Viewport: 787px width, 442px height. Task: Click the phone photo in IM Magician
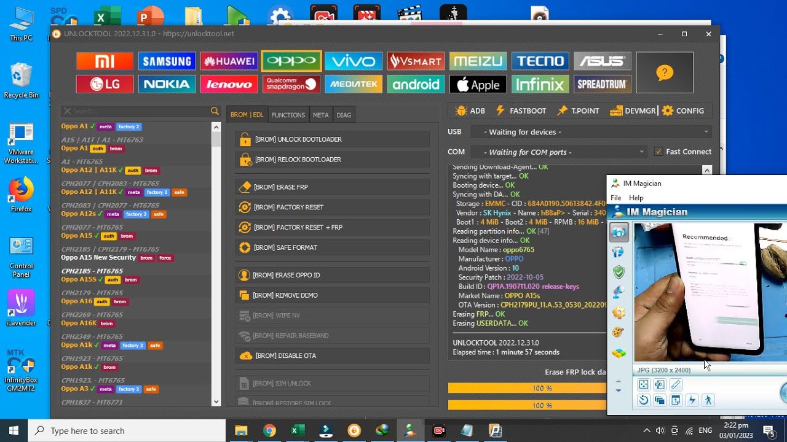[x=710, y=292]
